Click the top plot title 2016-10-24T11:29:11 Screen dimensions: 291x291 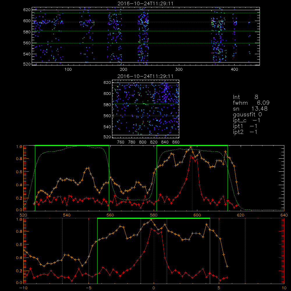point(145,3)
